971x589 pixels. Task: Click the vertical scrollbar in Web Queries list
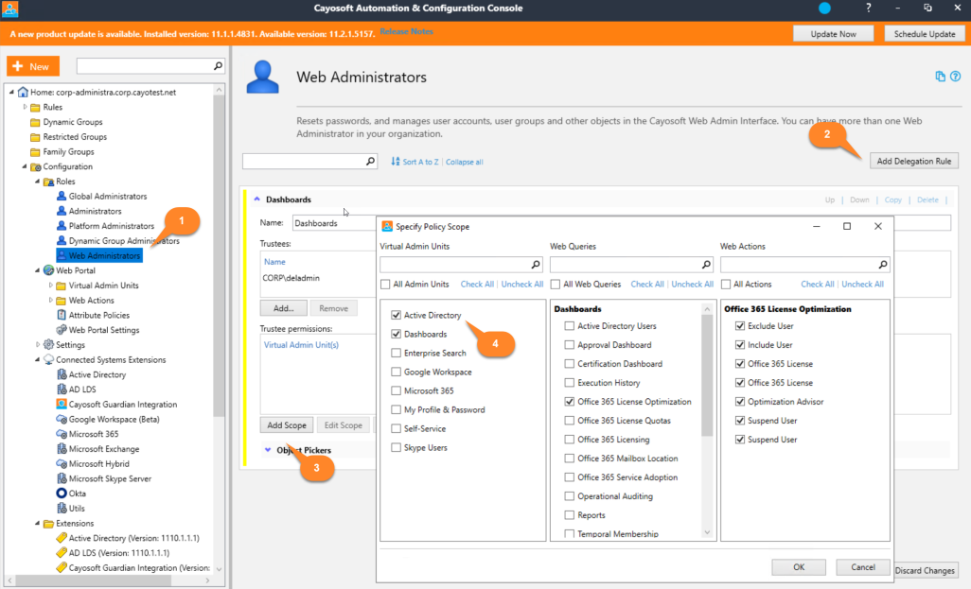(707, 375)
